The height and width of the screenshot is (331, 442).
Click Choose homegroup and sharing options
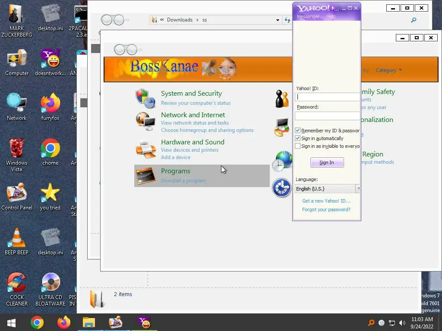207,130
